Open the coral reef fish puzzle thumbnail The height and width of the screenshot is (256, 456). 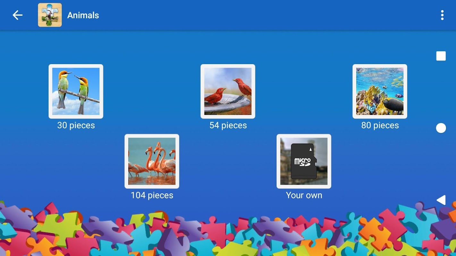pyautogui.click(x=380, y=91)
